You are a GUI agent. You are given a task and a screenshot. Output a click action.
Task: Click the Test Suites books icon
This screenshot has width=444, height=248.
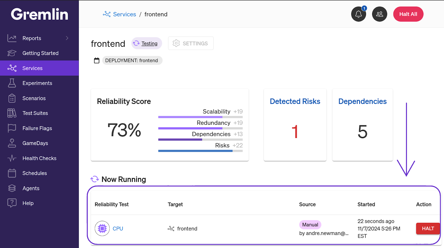(x=12, y=113)
